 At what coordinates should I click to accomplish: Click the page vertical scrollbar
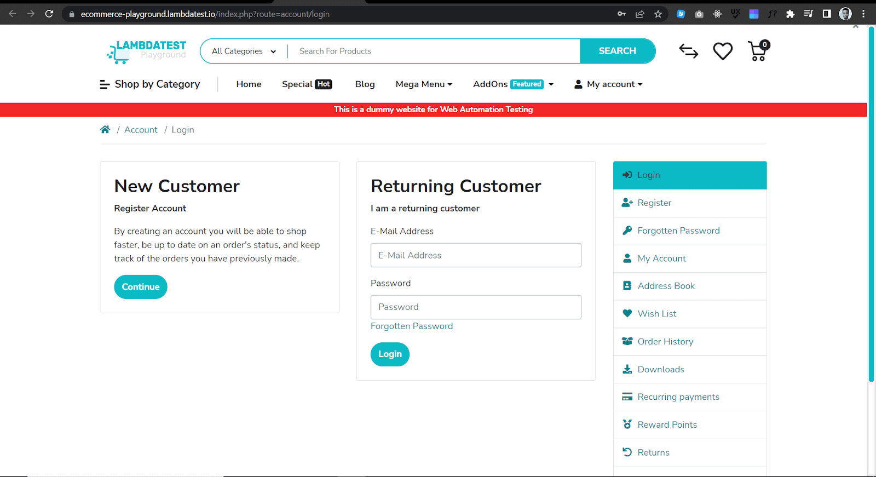pos(871,204)
